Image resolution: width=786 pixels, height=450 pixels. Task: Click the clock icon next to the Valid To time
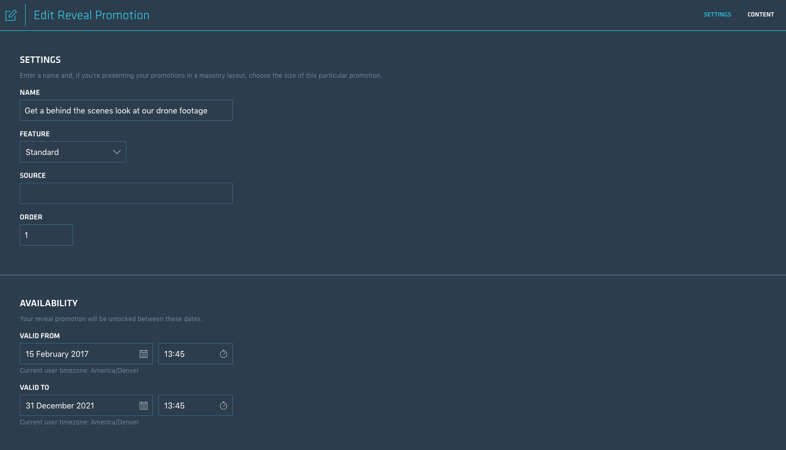pyautogui.click(x=223, y=405)
